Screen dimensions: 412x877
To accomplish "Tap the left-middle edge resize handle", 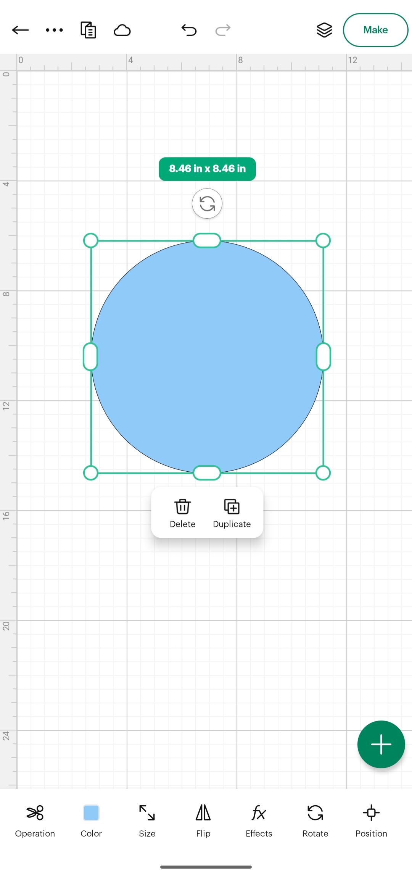I will (90, 357).
